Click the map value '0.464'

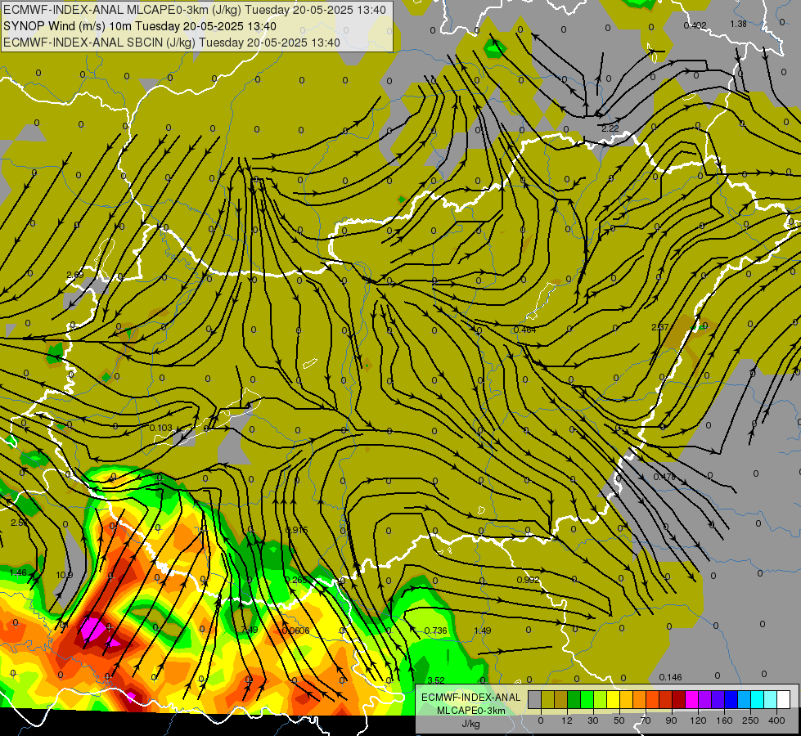tap(524, 330)
